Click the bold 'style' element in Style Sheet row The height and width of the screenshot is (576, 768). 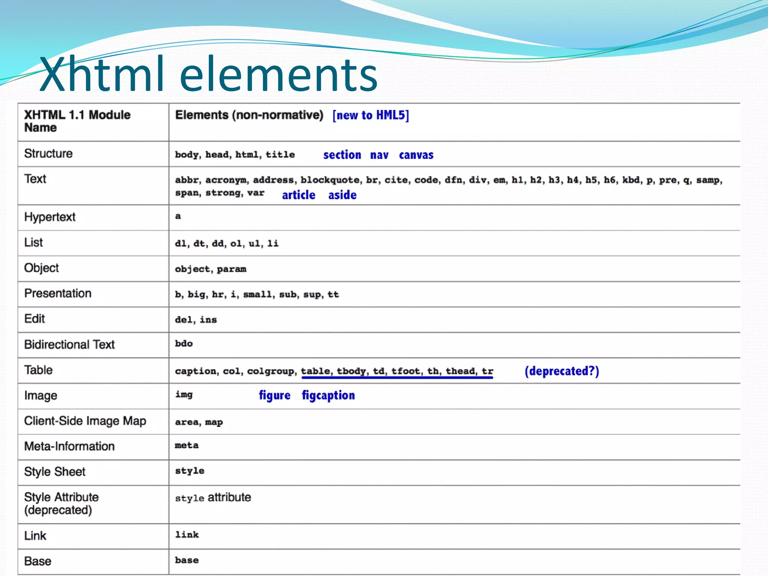pyautogui.click(x=190, y=471)
